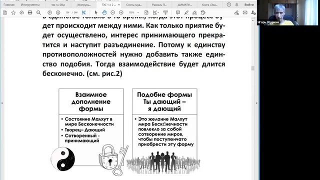The height and width of the screenshot is (180, 320).
Task: Open the share link icon
Action: pos(236,12)
